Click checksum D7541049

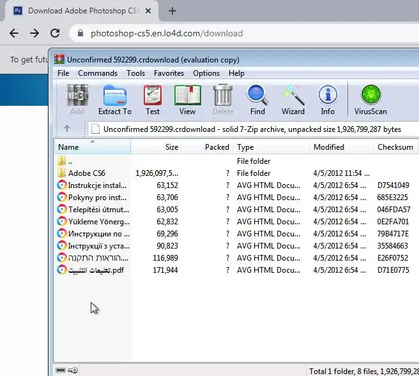(x=393, y=185)
